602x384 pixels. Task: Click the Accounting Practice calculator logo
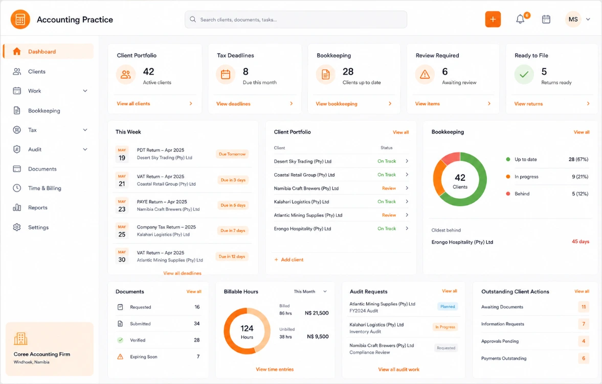click(x=20, y=19)
